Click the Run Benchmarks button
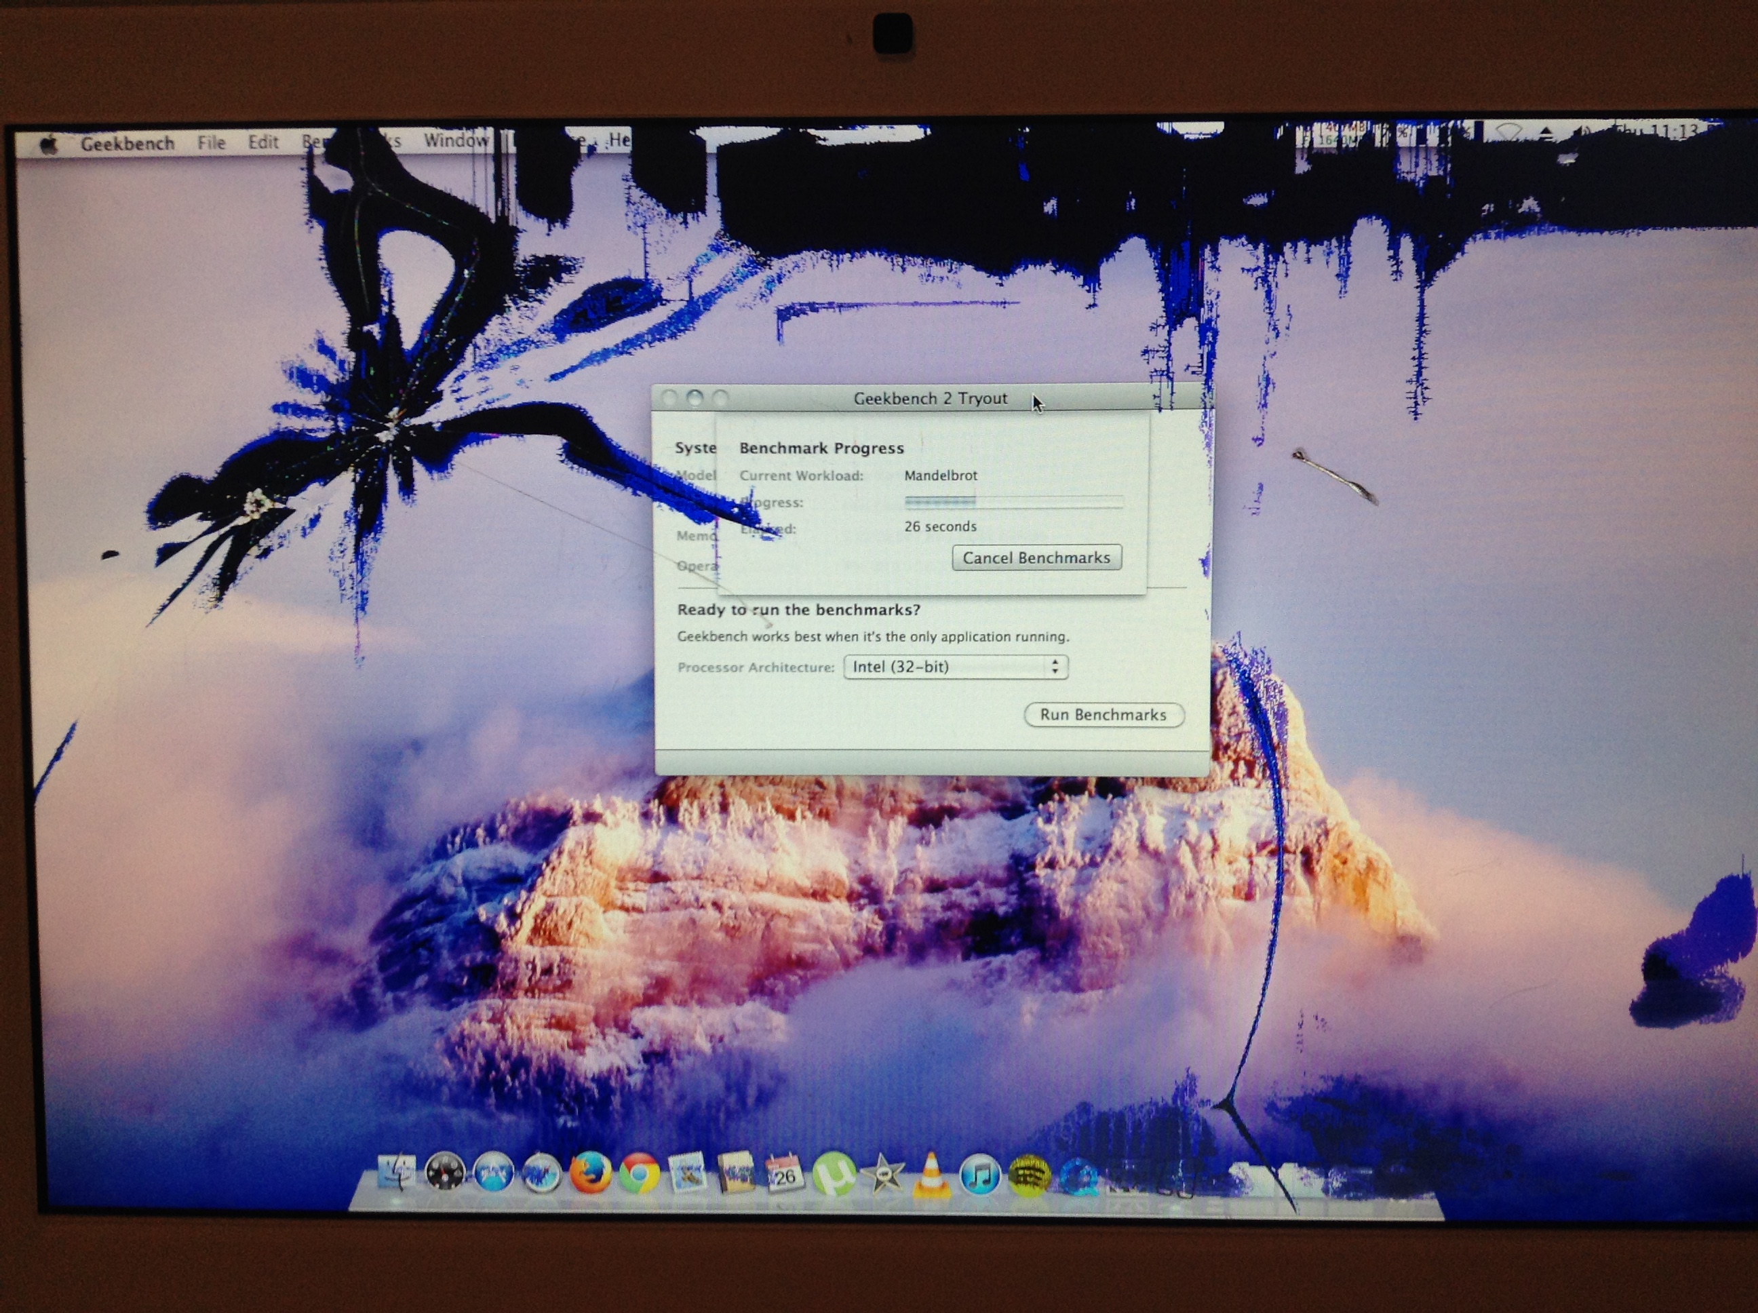The width and height of the screenshot is (1758, 1313). (x=1103, y=715)
